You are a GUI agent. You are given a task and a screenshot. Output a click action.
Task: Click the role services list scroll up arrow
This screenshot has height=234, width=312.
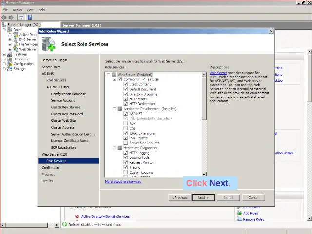coord(204,75)
